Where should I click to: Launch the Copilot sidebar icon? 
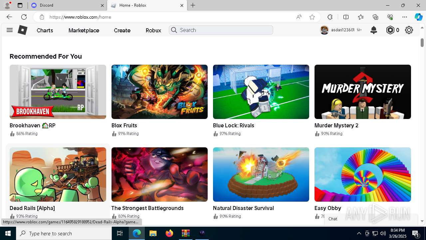[x=418, y=17]
